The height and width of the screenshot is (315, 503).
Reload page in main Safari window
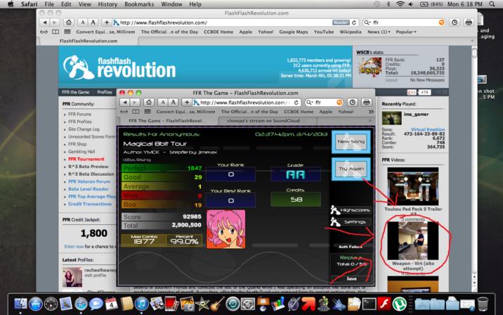click(x=354, y=22)
